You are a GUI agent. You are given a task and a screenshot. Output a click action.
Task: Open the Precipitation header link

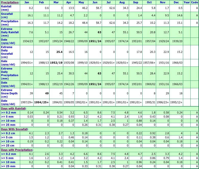(x=9, y=2)
